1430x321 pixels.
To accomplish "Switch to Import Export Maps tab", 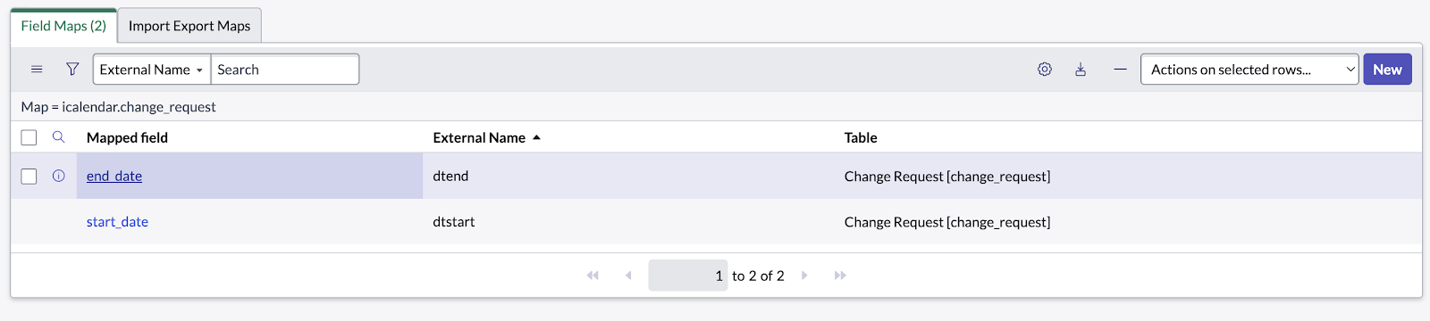I will coord(189,26).
